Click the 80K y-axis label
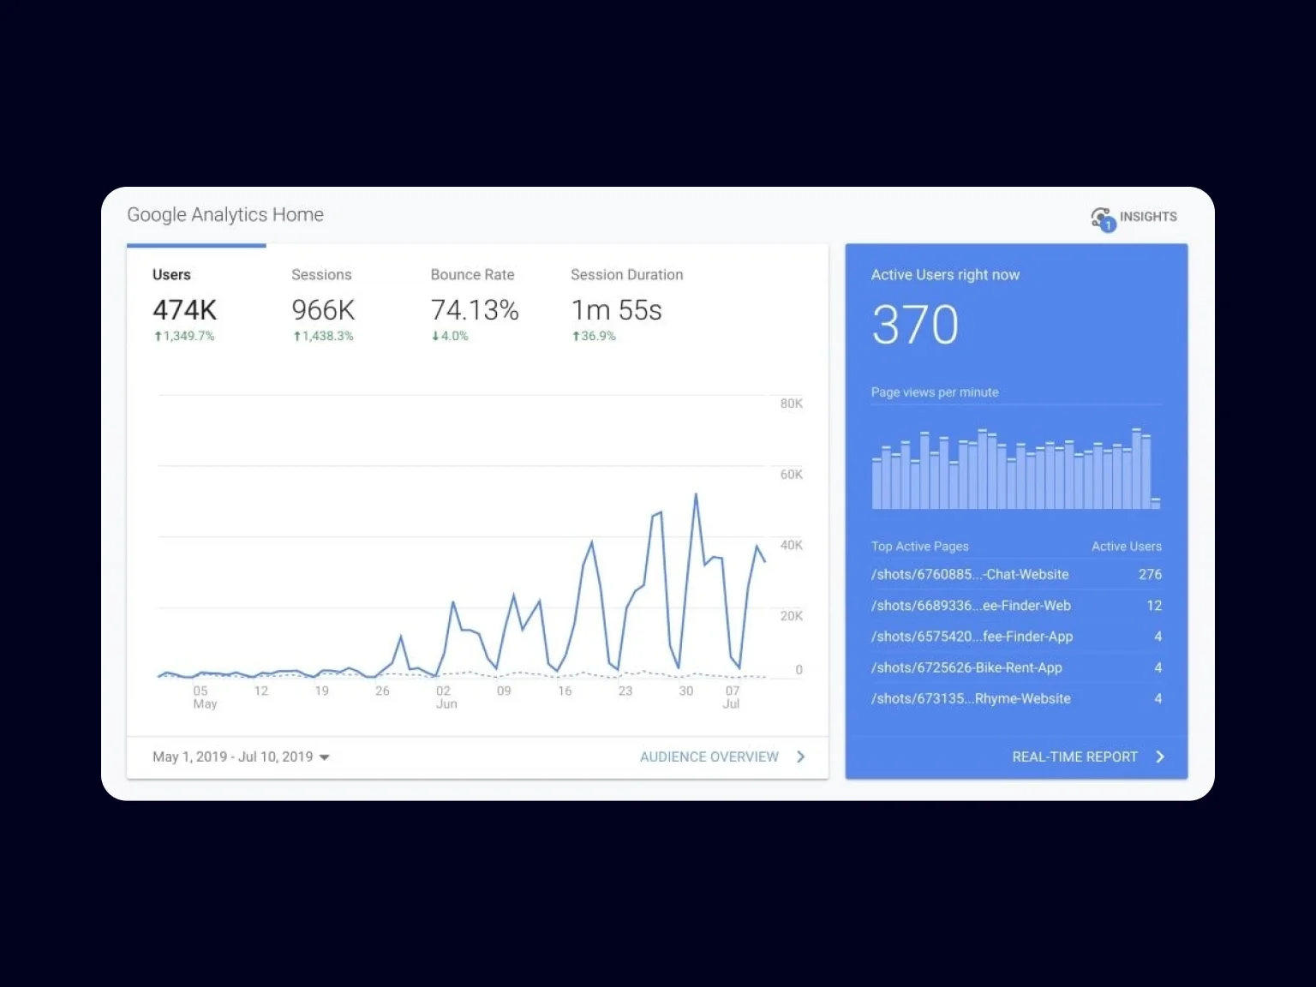 coord(792,404)
